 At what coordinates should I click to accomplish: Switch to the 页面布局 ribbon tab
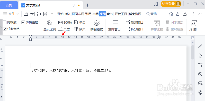[78, 14]
